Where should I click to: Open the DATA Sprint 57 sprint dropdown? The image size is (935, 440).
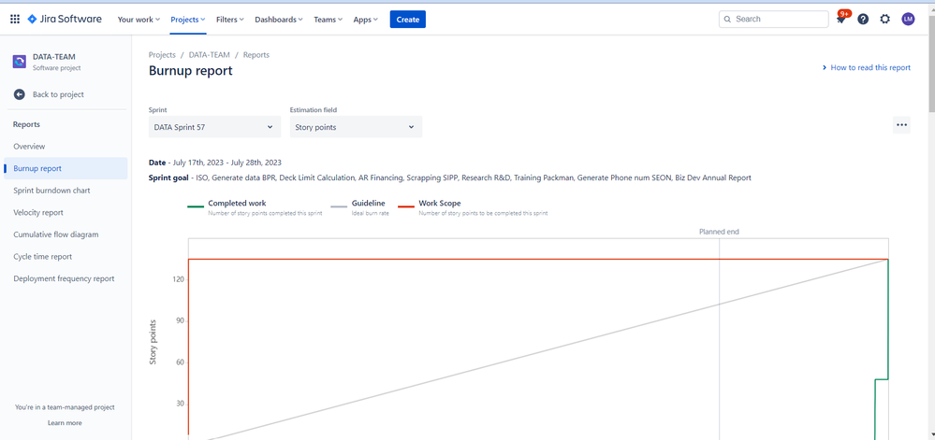[214, 127]
